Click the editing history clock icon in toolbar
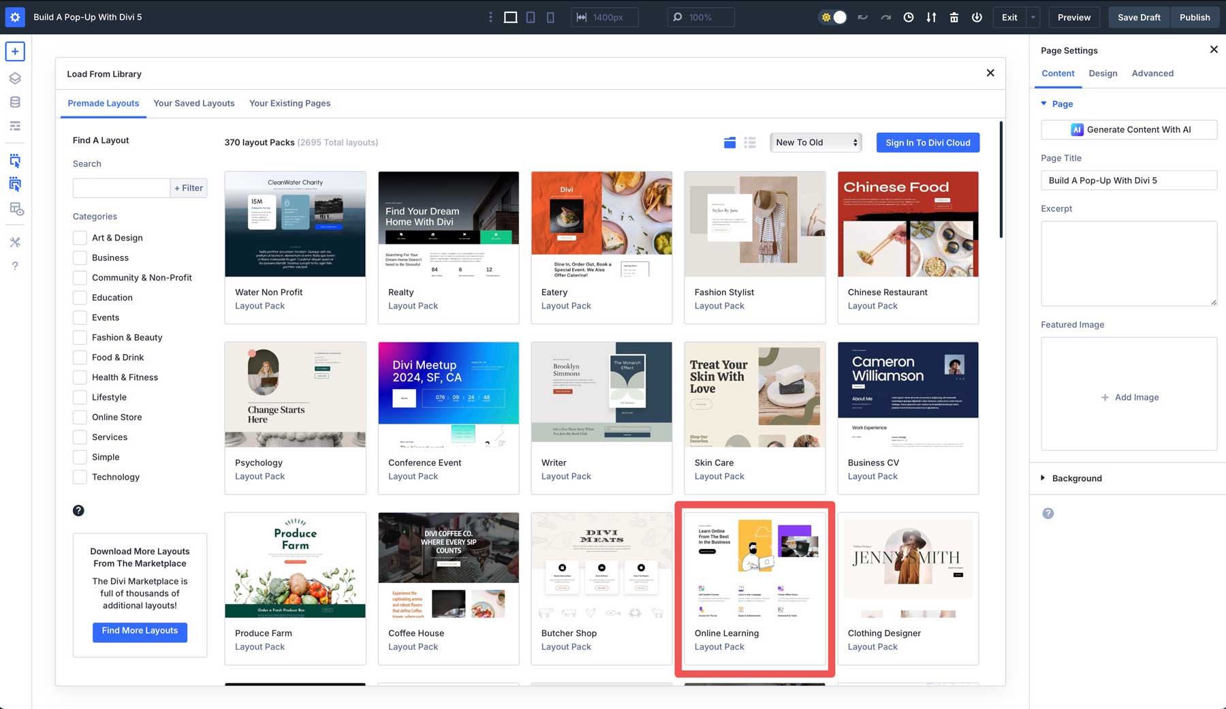The height and width of the screenshot is (709, 1226). (x=909, y=17)
